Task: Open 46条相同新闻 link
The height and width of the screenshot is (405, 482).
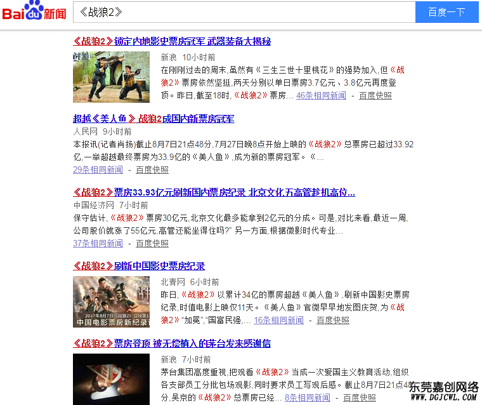Action: 321,96
